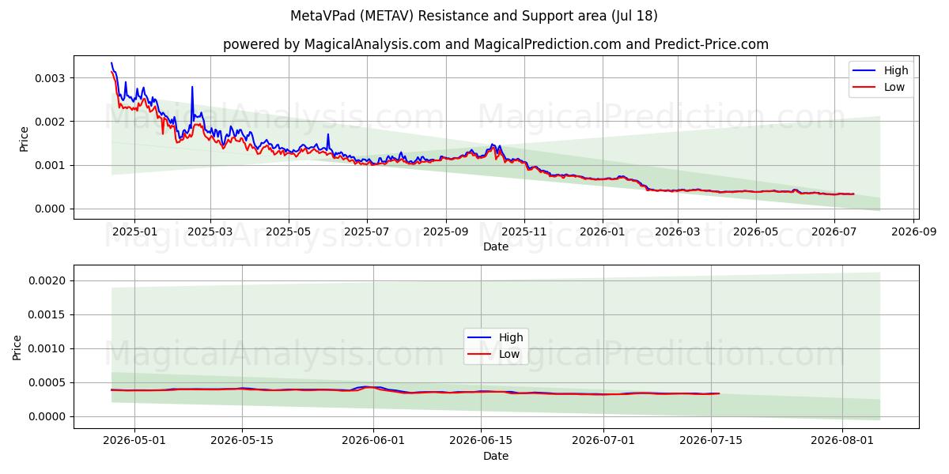Click the top chart y-axis value '0.000'
This screenshot has height=474, width=949.
[52, 209]
